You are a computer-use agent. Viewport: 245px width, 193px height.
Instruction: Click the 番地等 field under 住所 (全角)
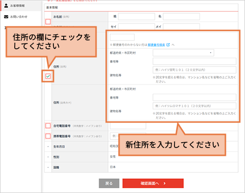pyautogui.click(x=195, y=61)
